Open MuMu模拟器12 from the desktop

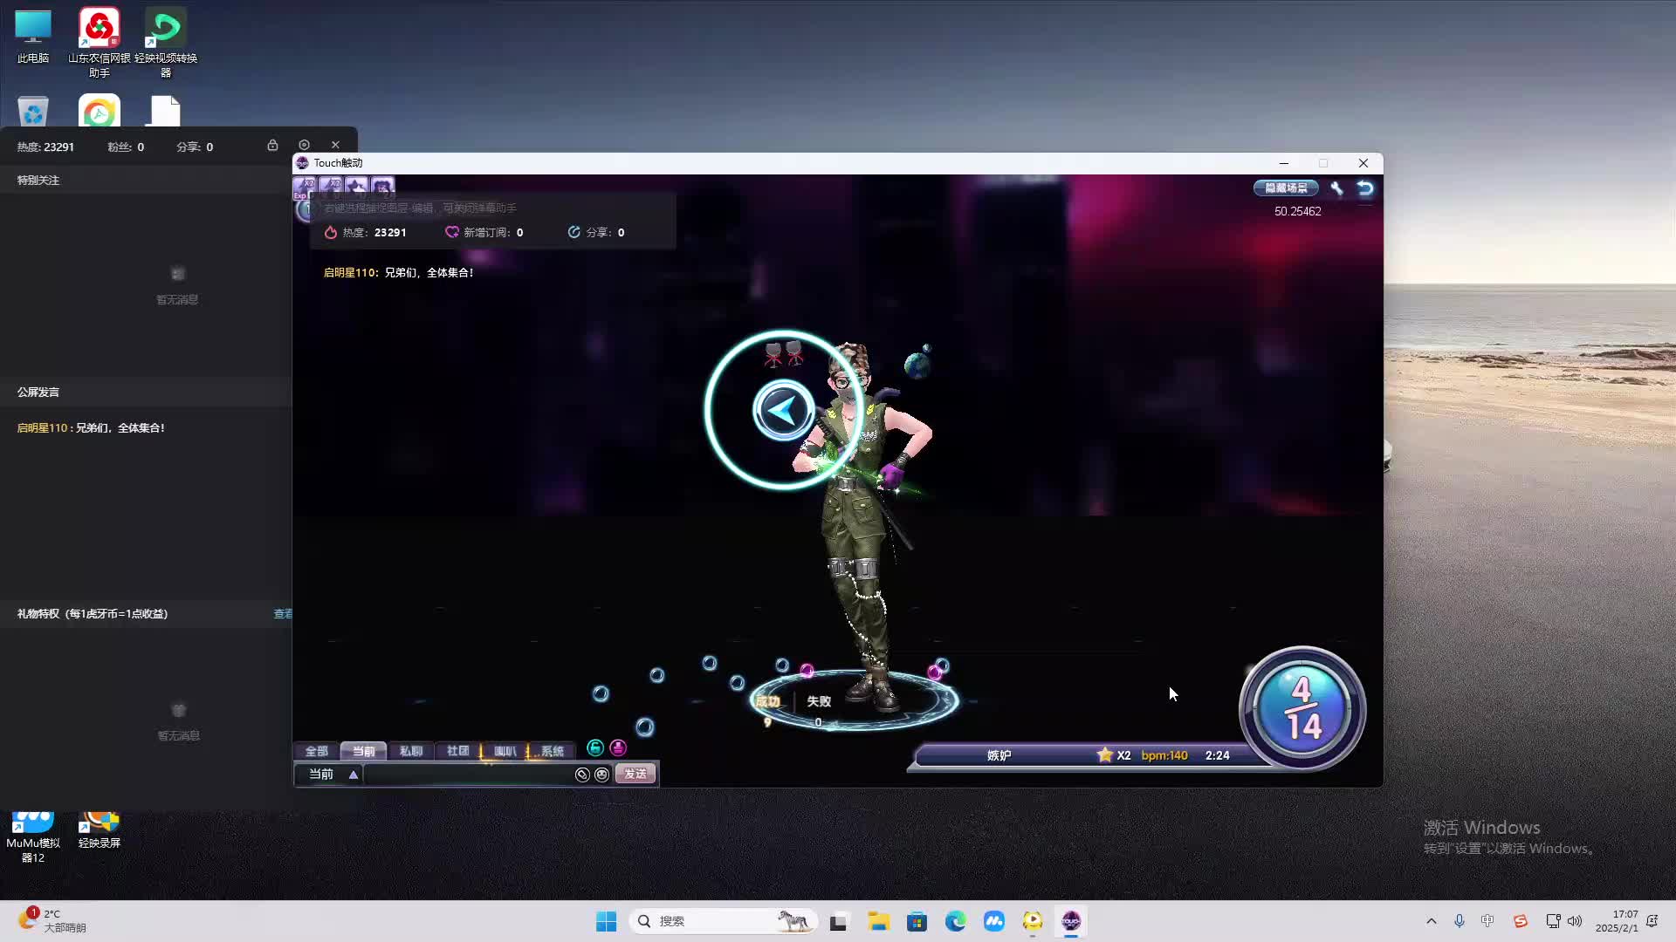coord(32,824)
